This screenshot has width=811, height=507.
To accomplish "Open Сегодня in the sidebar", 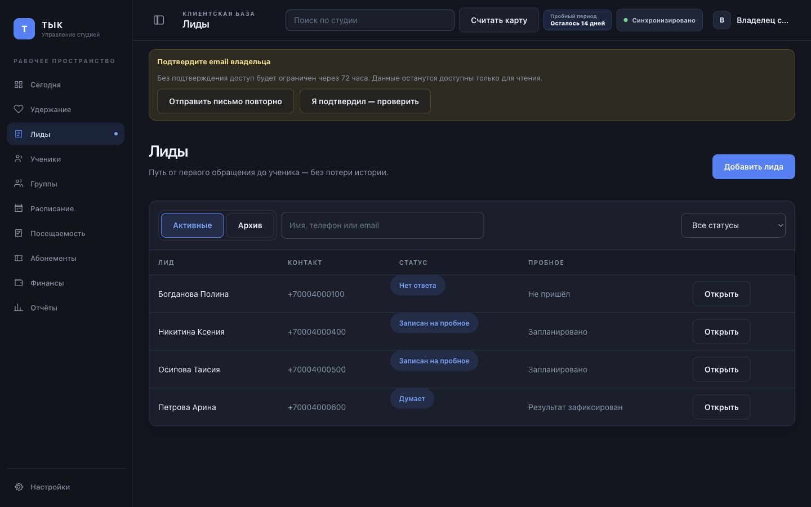I will point(65,84).
